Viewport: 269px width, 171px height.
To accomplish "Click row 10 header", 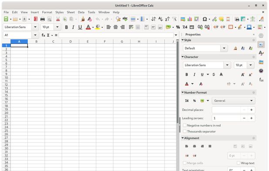I will (x=6, y=77).
